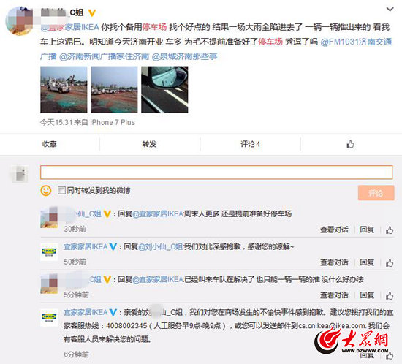Open the car mirror photo thumbnail
This screenshot has width=402, height=364.
(164, 89)
